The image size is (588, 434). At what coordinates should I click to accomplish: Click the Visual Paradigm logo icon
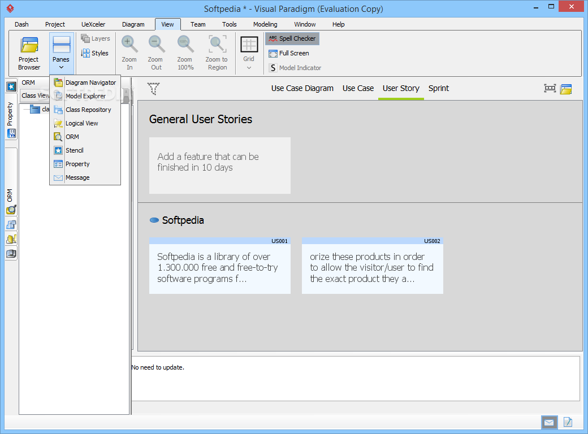(11, 8)
